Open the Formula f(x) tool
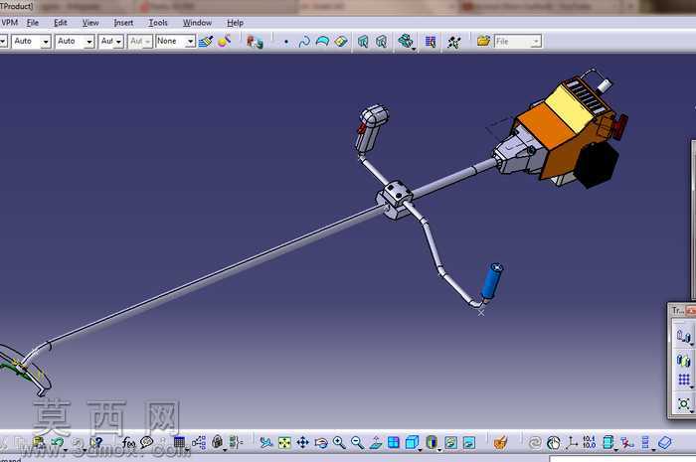Image resolution: width=696 pixels, height=462 pixels. point(128,442)
